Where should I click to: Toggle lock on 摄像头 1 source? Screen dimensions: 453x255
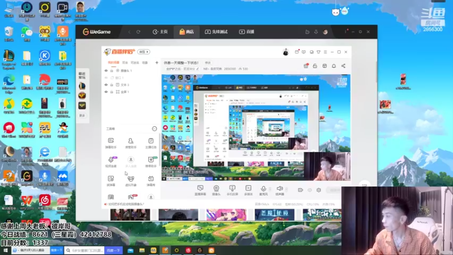[112, 70]
